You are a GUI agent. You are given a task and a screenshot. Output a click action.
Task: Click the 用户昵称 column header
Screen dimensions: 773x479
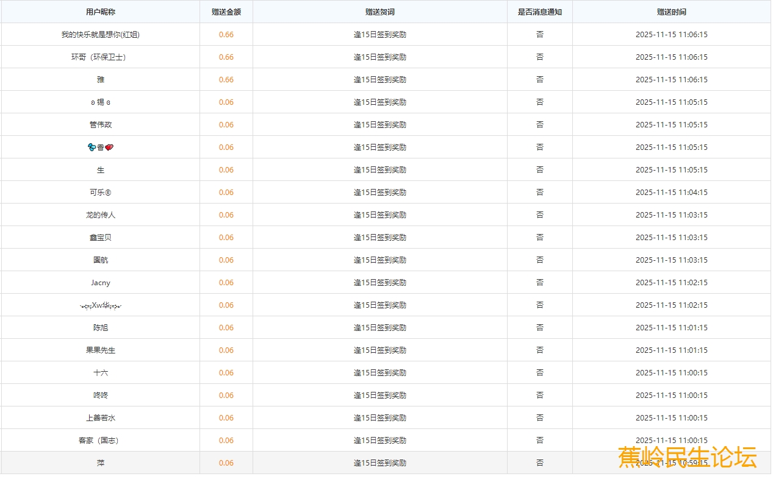click(x=100, y=12)
